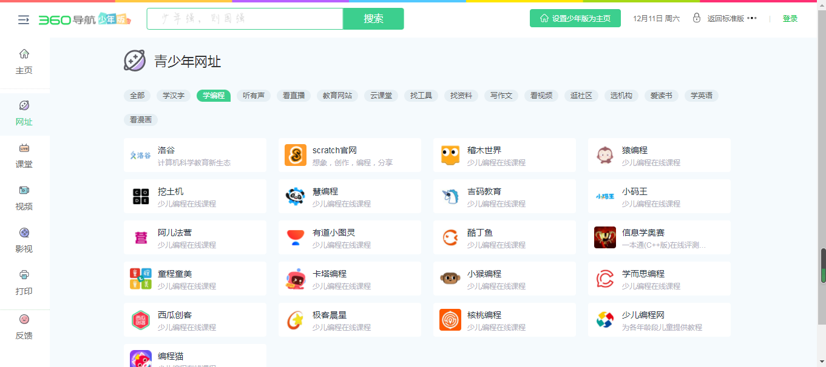Click 为各年龄段儿童提供教程 description text
This screenshot has width=826, height=367.
point(662,328)
